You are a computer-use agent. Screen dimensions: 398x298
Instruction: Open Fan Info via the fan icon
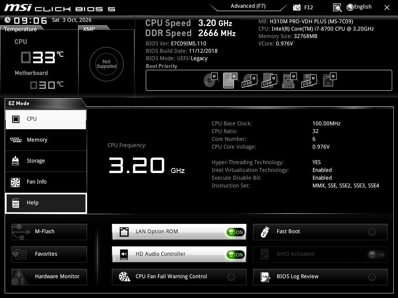[16, 182]
